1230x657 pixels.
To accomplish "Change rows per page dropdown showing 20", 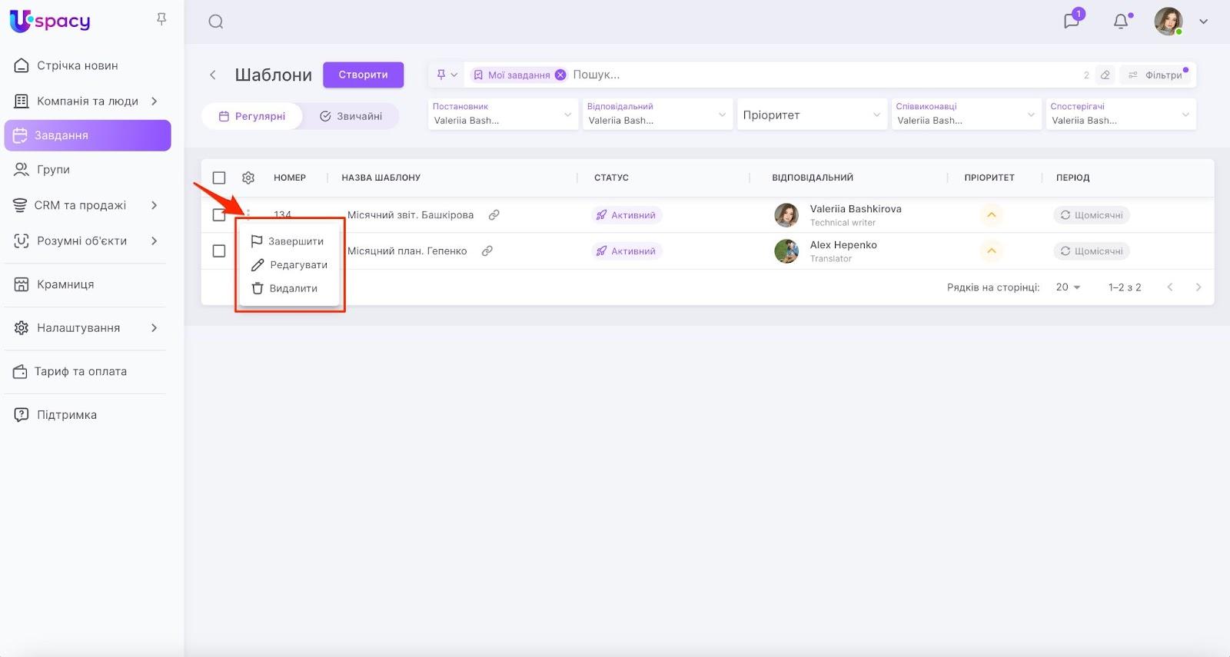I will click(1068, 287).
